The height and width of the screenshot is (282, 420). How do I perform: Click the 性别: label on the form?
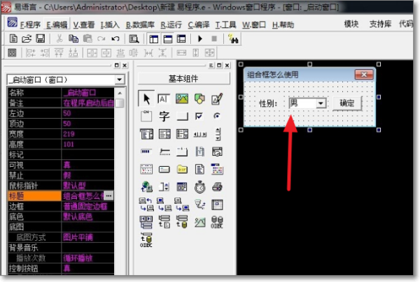268,103
